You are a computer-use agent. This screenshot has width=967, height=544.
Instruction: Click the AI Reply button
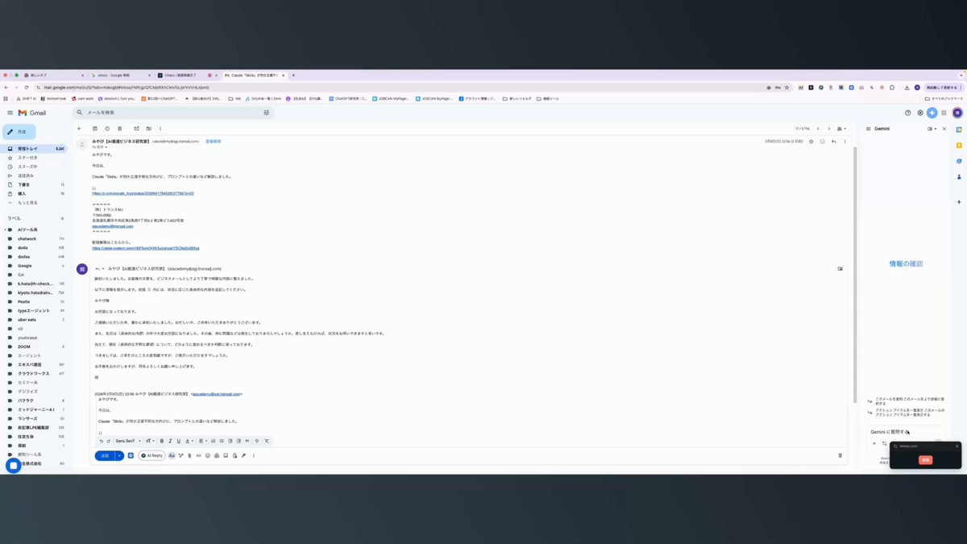coord(151,455)
